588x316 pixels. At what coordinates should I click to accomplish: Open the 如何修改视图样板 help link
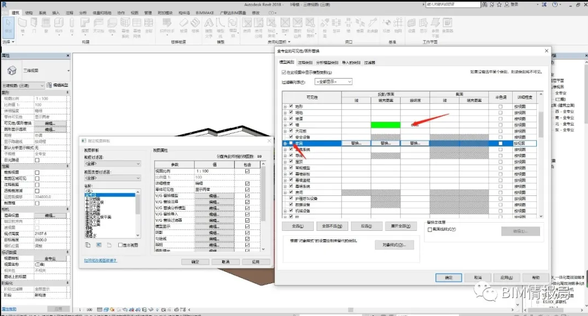[100, 260]
